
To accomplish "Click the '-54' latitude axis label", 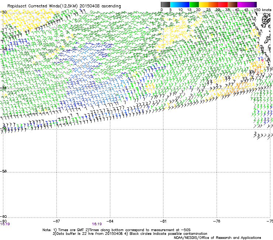I will (3, 88).
